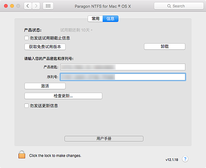Switch to the 常用 tab
The height and width of the screenshot is (168, 206).
point(95,19)
